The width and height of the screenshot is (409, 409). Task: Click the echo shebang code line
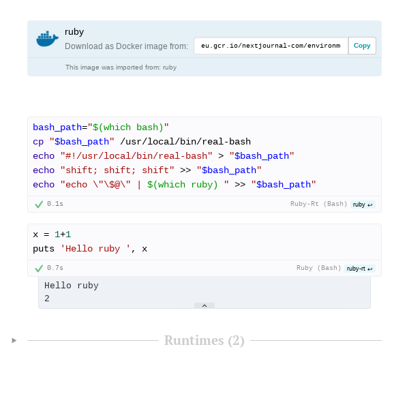tap(164, 156)
